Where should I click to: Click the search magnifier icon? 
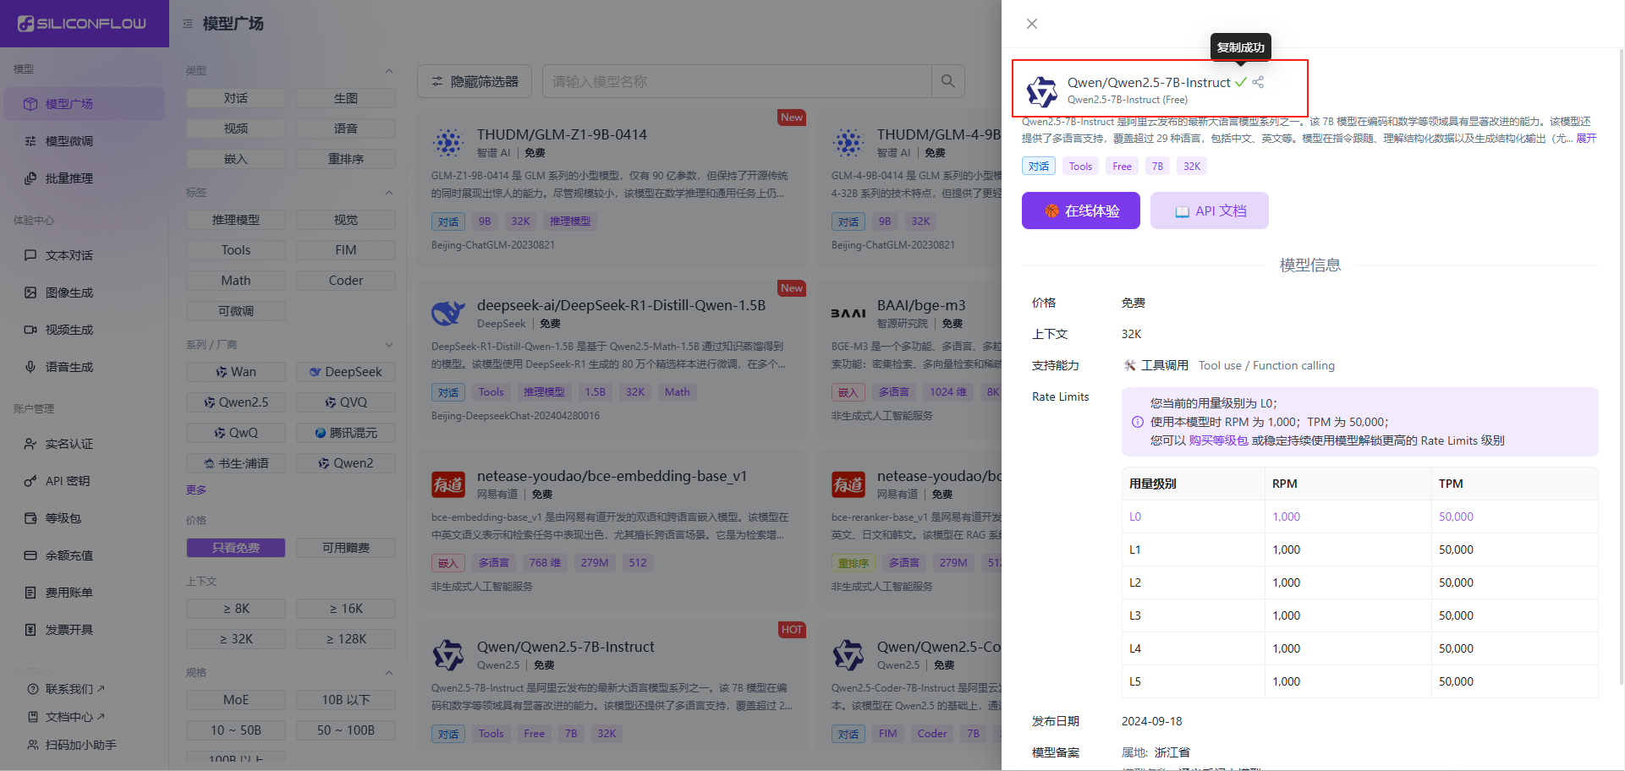(x=947, y=81)
